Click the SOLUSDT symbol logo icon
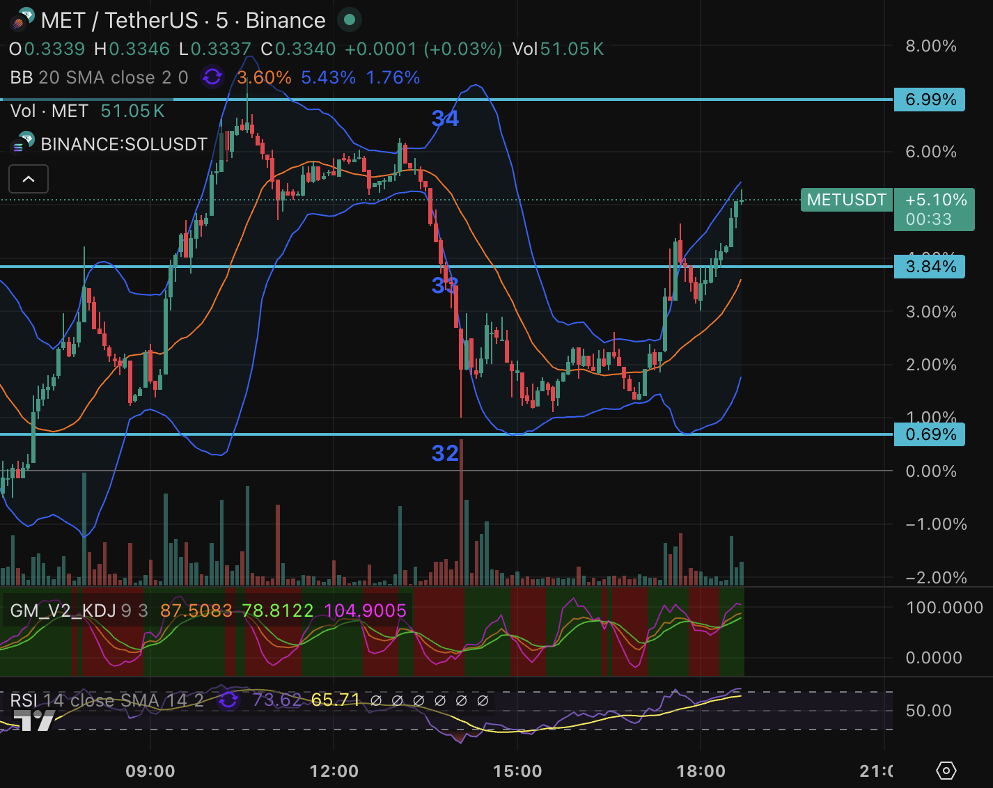 pyautogui.click(x=22, y=143)
